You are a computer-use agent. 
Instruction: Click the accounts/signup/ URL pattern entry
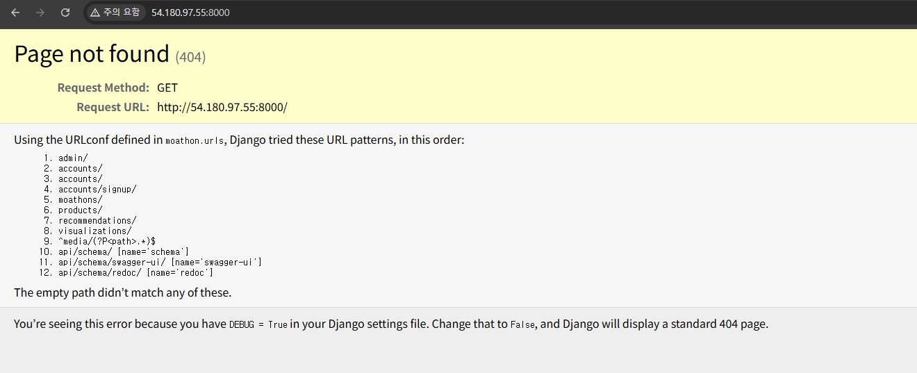pos(97,189)
